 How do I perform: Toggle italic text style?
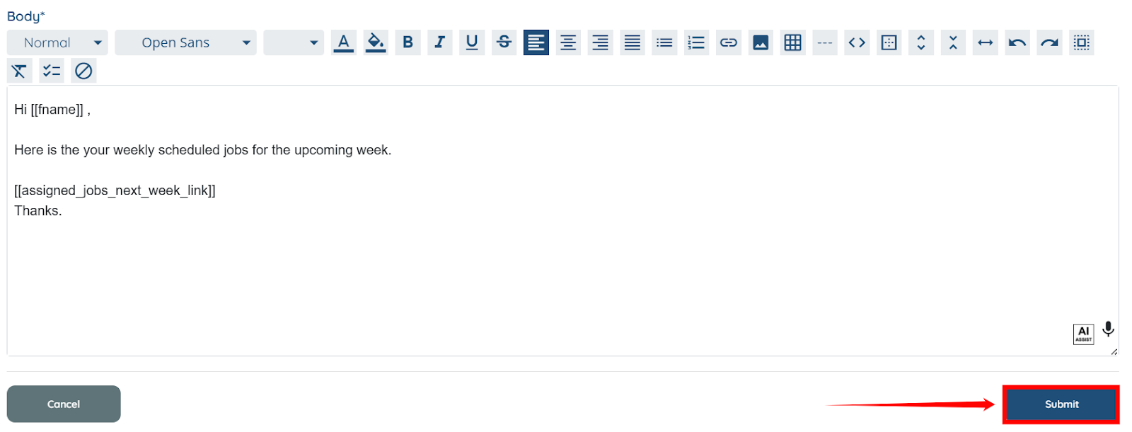(439, 42)
